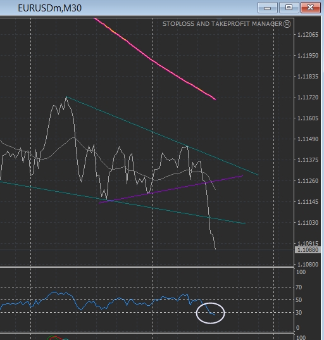Click the EURUSDm,M30 window title
The height and width of the screenshot is (340, 324).
point(49,8)
